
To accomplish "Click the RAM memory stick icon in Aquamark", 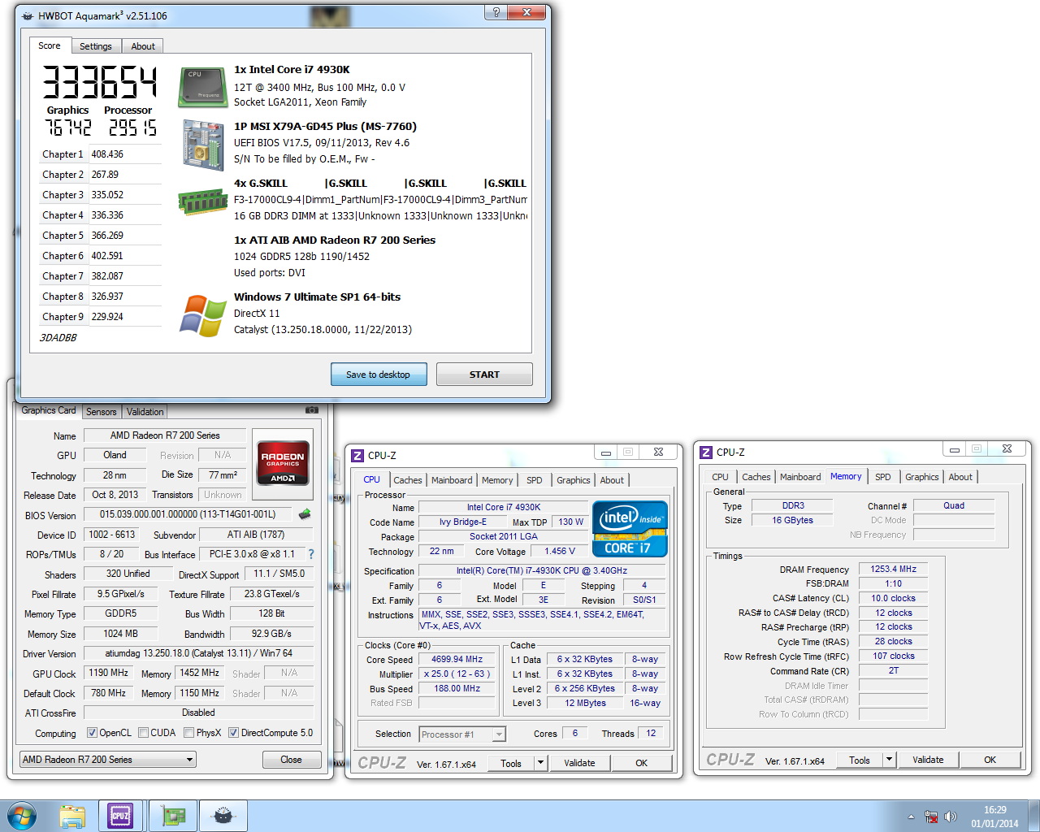I will pos(202,201).
